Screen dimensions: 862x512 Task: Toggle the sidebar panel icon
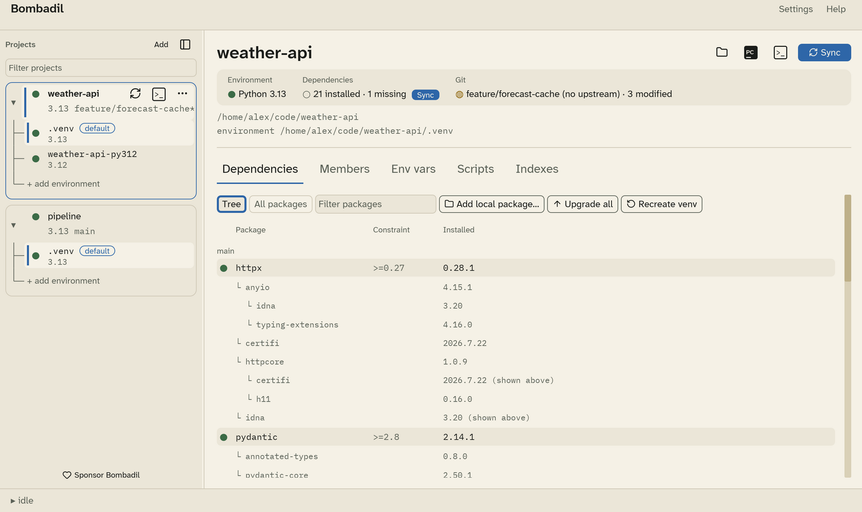(185, 45)
